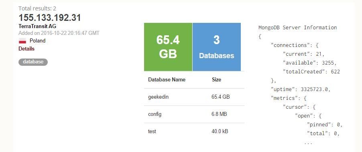Open the Details link
The image size is (362, 152).
(26, 49)
